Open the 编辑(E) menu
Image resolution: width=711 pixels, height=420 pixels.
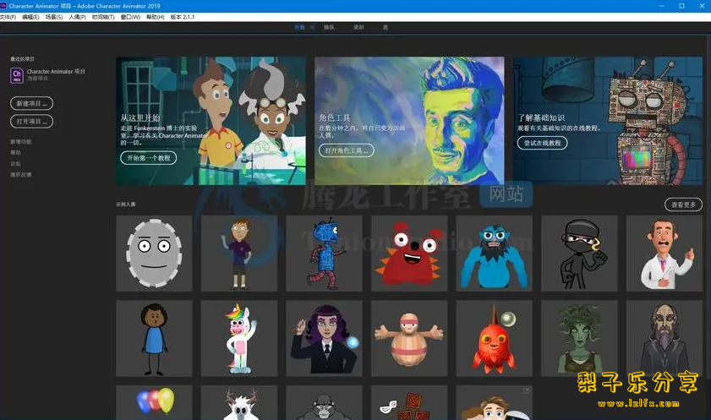click(30, 17)
